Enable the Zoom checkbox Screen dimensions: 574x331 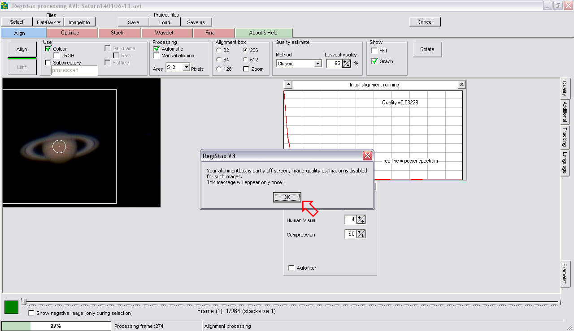tap(246, 69)
